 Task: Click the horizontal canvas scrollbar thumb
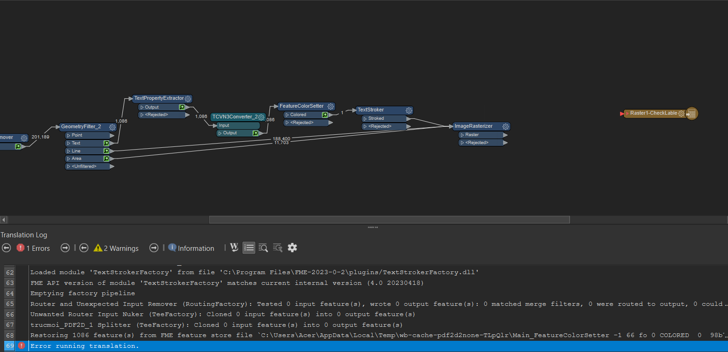pyautogui.click(x=389, y=220)
